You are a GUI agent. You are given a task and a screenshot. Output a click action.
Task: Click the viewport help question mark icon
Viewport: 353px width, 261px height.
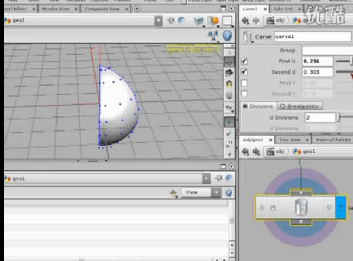[228, 35]
